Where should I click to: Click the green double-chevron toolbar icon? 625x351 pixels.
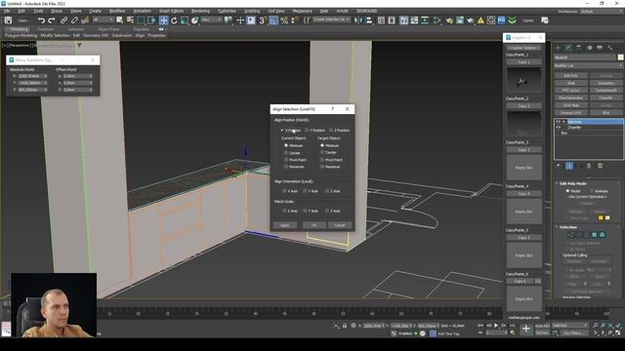click(x=512, y=19)
